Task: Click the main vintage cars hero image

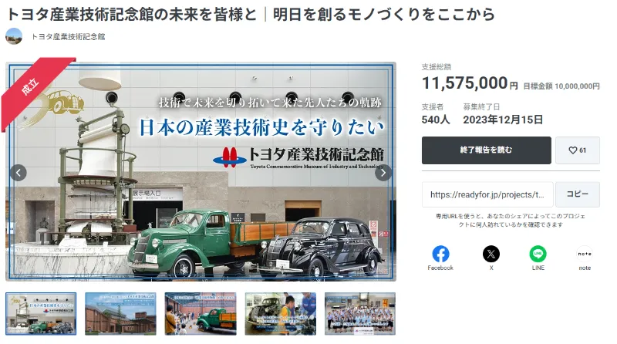Action: 201,171
